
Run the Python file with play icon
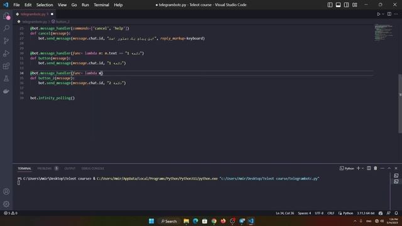(378, 14)
